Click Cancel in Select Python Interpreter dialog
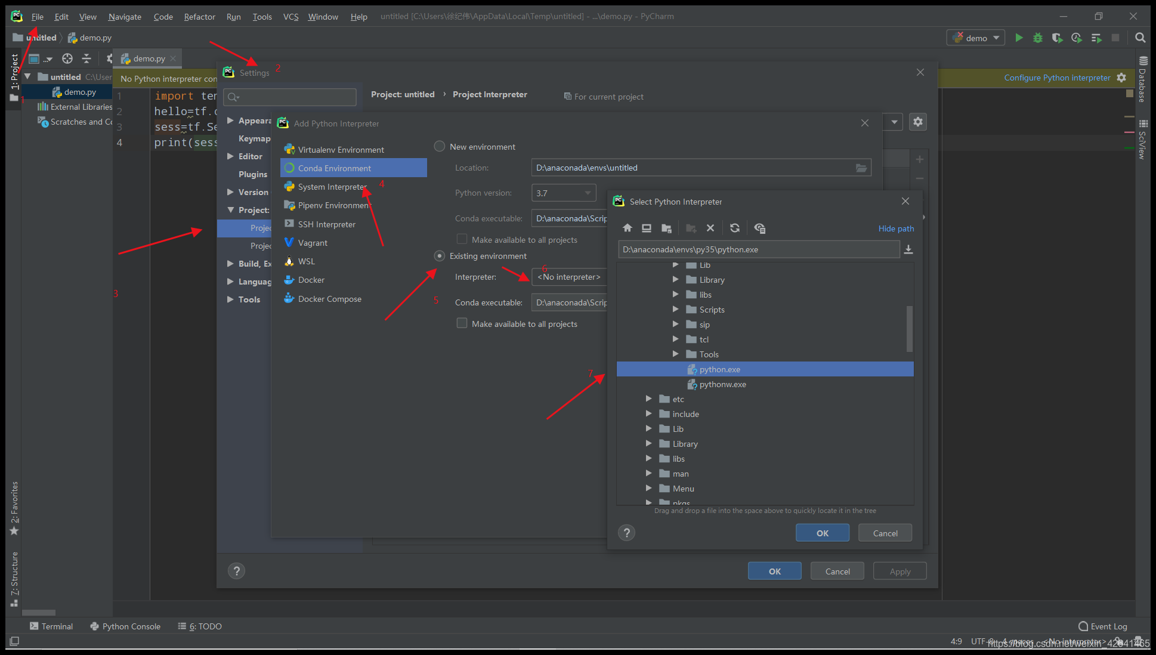Screen dimensions: 1156x655 point(885,533)
